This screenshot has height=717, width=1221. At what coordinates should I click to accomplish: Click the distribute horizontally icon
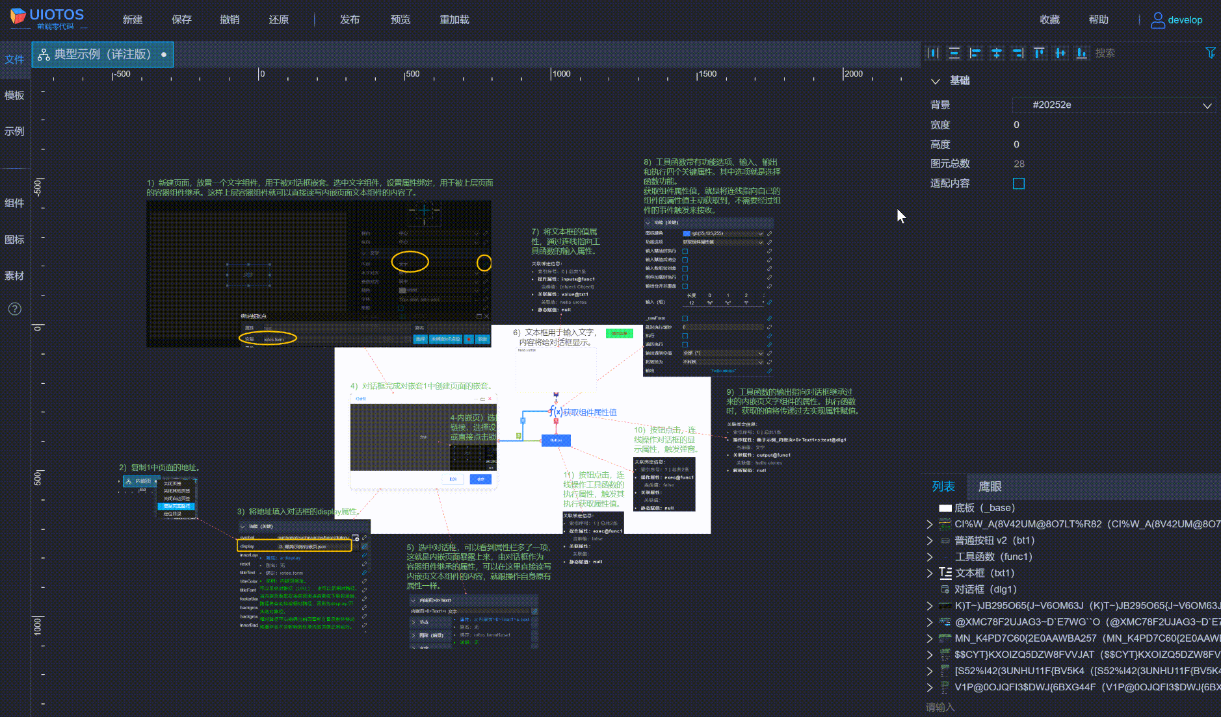pos(933,53)
